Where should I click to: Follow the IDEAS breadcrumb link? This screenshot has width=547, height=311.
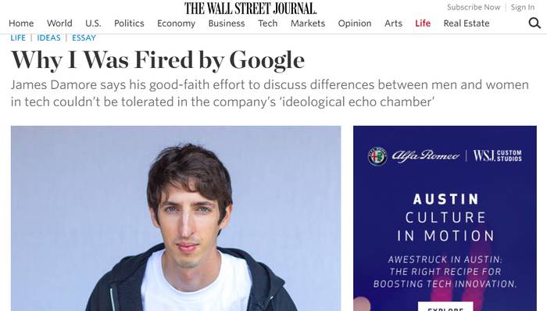(x=48, y=38)
